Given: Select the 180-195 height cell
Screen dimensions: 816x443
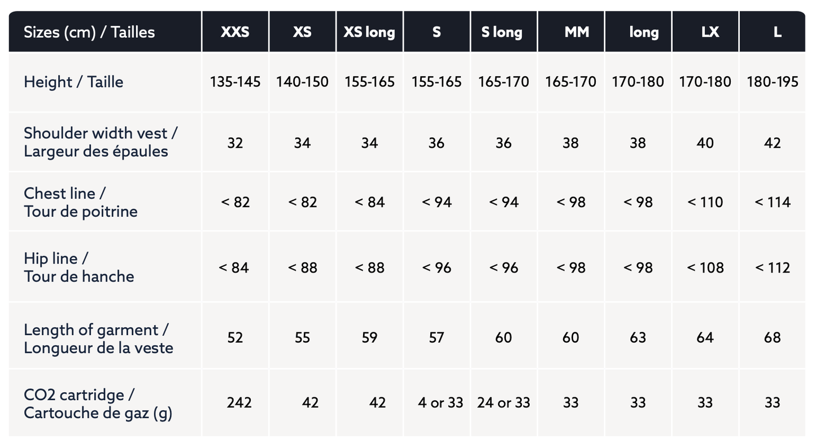Looking at the screenshot, I should tap(772, 82).
